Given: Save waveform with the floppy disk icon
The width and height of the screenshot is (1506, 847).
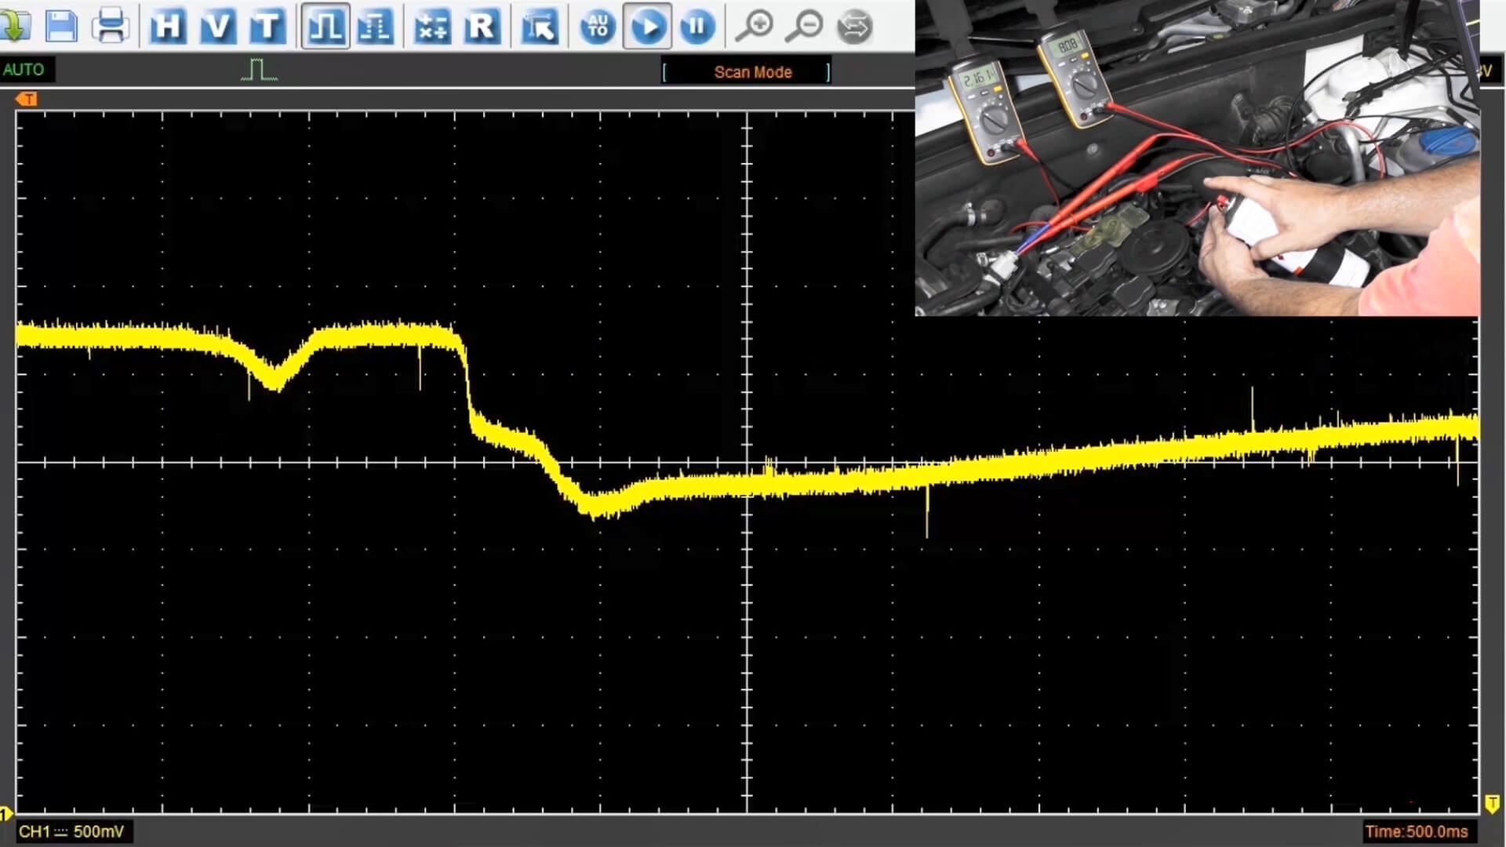Looking at the screenshot, I should (x=61, y=27).
